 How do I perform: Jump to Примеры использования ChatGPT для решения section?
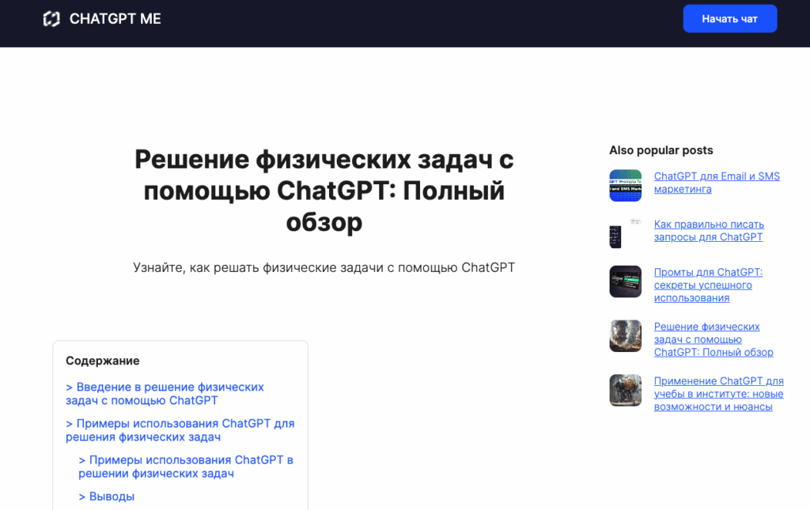point(180,430)
